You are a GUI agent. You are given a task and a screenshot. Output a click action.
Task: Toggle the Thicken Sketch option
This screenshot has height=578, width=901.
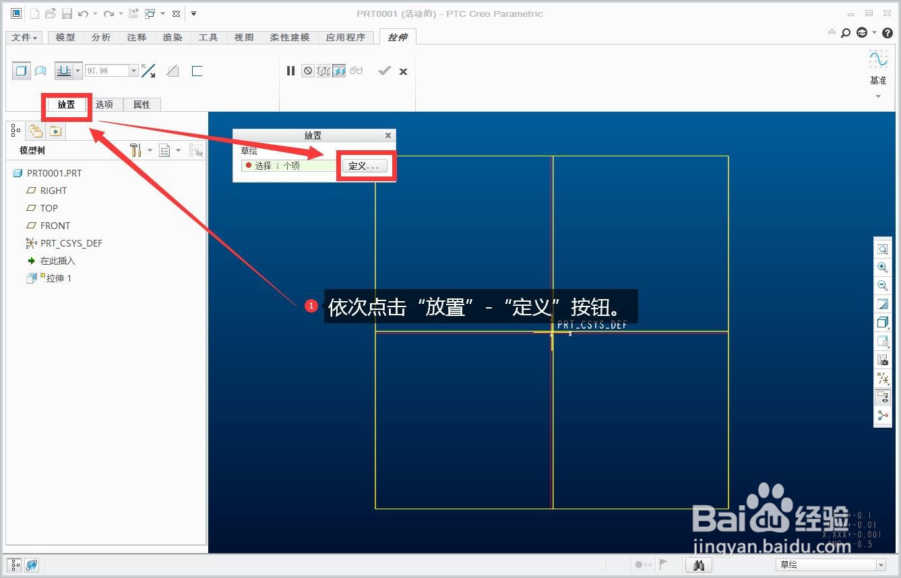click(197, 71)
